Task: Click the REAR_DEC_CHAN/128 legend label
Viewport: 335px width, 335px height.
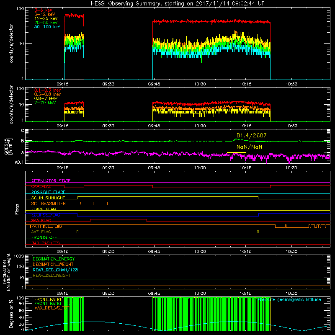Action: [x=55, y=270]
